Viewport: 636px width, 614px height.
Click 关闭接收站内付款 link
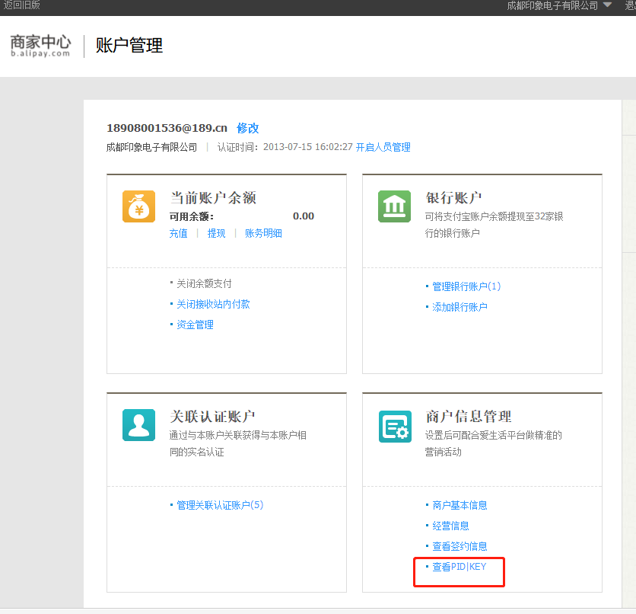pyautogui.click(x=213, y=304)
